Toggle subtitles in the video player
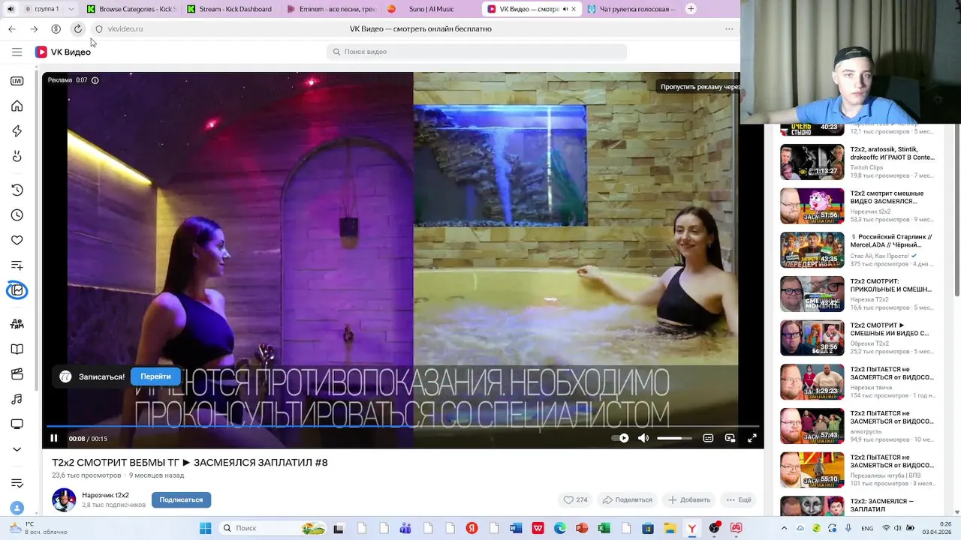 click(708, 438)
